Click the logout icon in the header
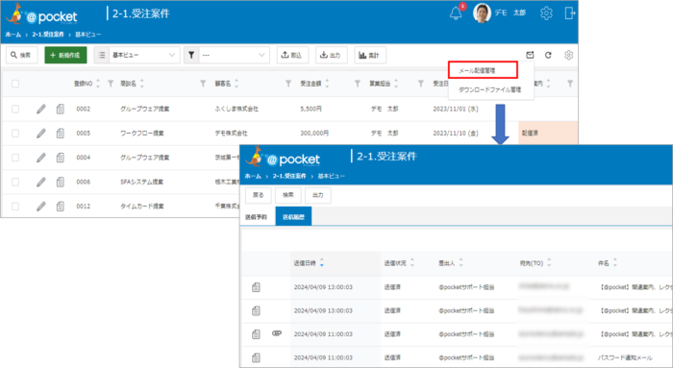 (569, 13)
